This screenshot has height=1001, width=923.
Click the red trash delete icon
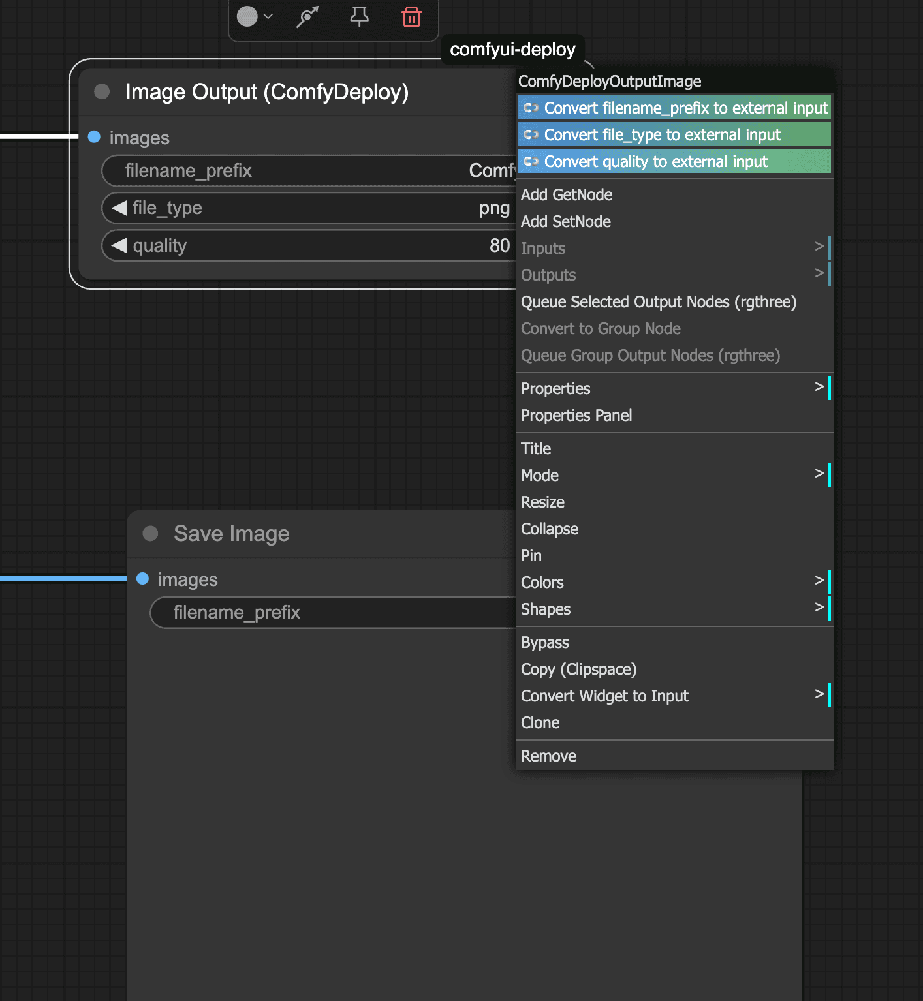tap(411, 17)
